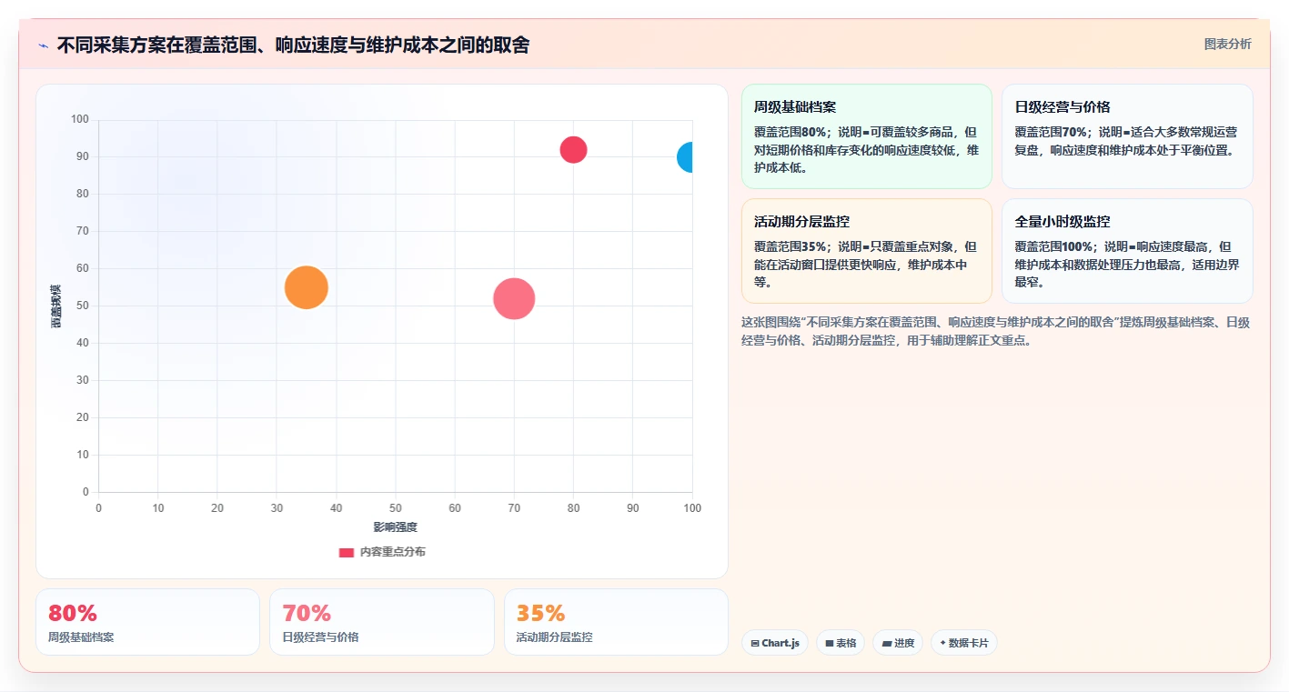This screenshot has height=692, width=1289.
Task: Click the 影响强度 x-axis title
Action: 395,527
